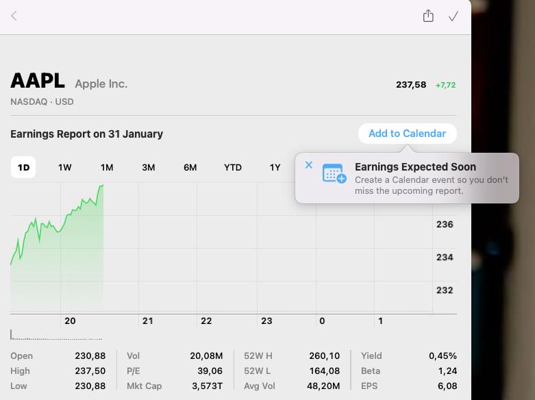Click the Apple Inc. company name

(x=101, y=84)
